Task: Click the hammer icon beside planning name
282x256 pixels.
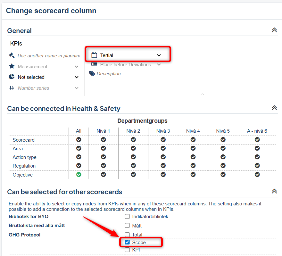Action: (12, 55)
